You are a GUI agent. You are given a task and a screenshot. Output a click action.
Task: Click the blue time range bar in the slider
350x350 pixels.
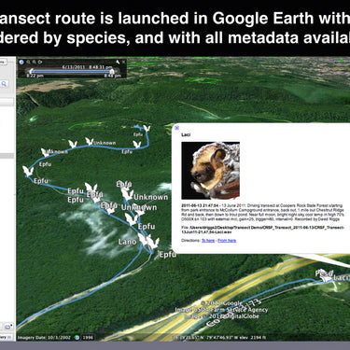click(71, 72)
